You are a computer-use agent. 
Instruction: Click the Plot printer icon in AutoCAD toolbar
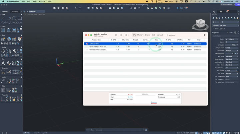(x=88, y=8)
